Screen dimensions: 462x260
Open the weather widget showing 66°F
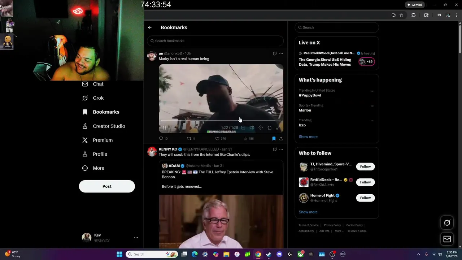click(x=13, y=254)
